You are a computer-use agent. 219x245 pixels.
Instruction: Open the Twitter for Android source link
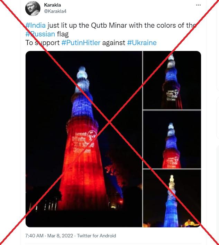pos(97,236)
